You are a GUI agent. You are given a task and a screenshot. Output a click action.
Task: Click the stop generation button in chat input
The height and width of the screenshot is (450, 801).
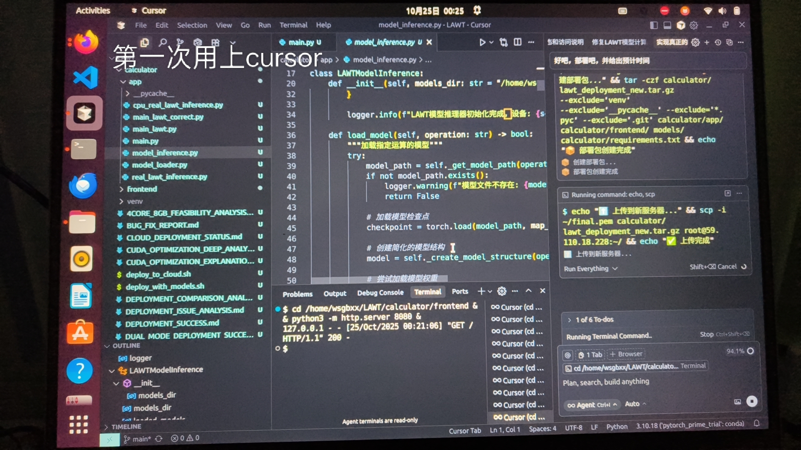751,401
